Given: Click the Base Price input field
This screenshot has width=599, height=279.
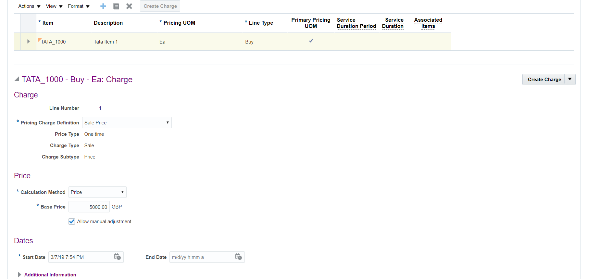Looking at the screenshot, I should click(x=89, y=207).
